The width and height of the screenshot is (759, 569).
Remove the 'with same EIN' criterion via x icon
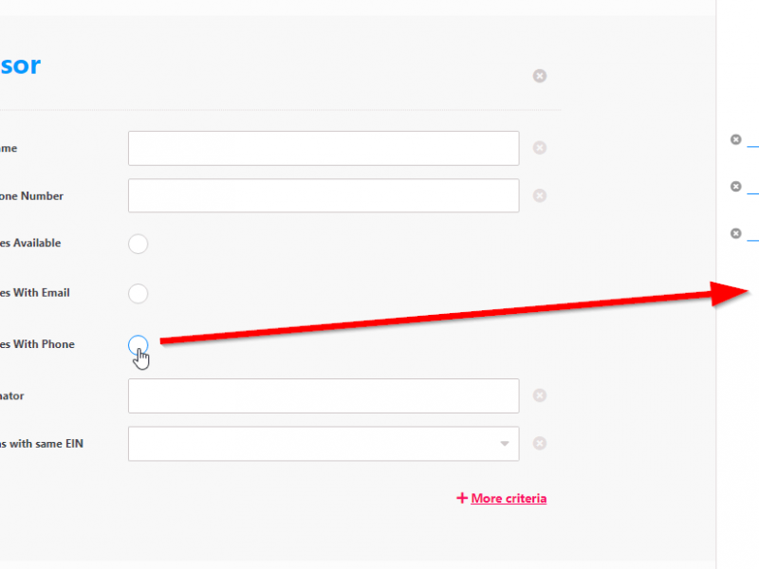539,443
